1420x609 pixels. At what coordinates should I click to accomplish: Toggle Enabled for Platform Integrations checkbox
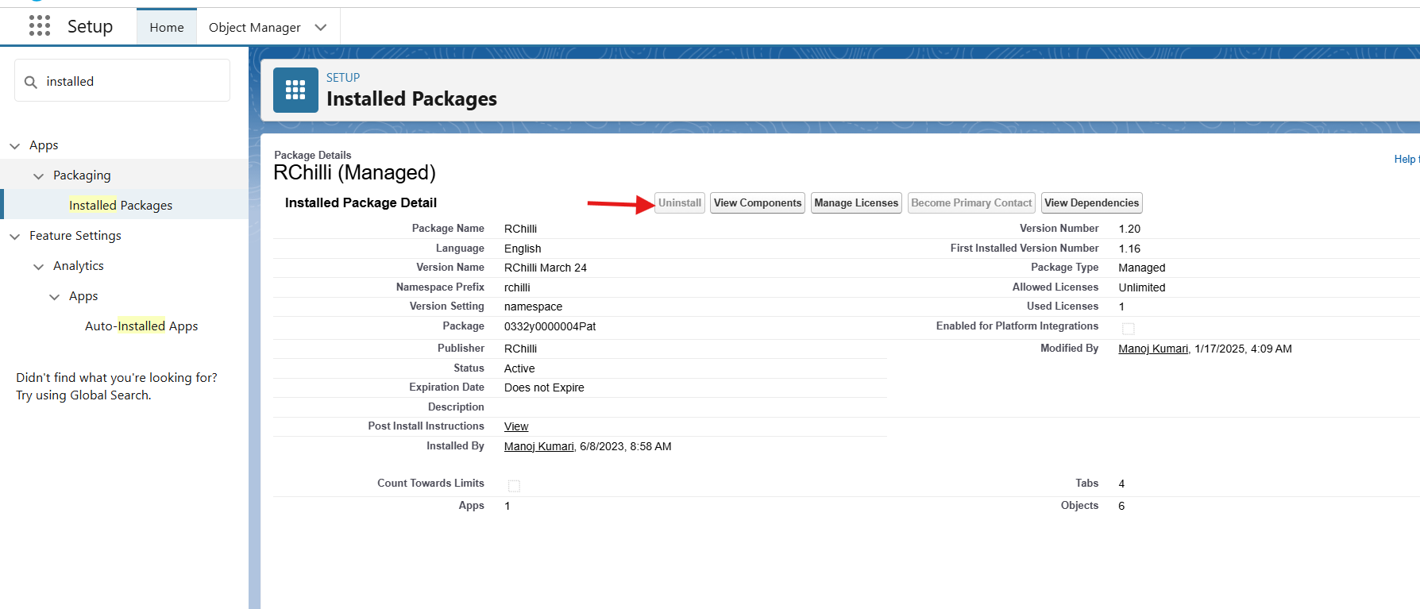[1128, 328]
